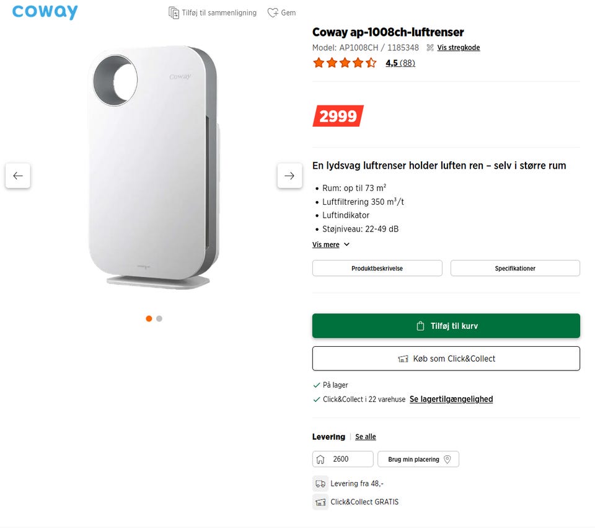Click Se alle delivery options link
The height and width of the screenshot is (528, 595).
pyautogui.click(x=366, y=437)
